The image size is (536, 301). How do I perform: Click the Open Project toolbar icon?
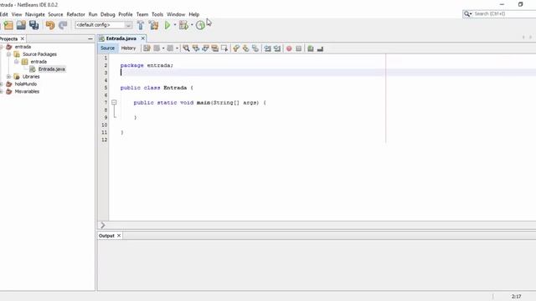pyautogui.click(x=21, y=25)
